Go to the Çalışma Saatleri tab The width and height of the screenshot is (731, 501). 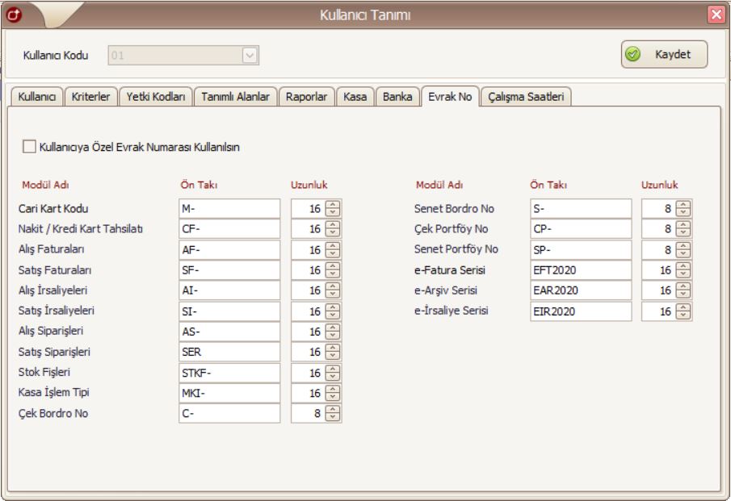click(527, 97)
